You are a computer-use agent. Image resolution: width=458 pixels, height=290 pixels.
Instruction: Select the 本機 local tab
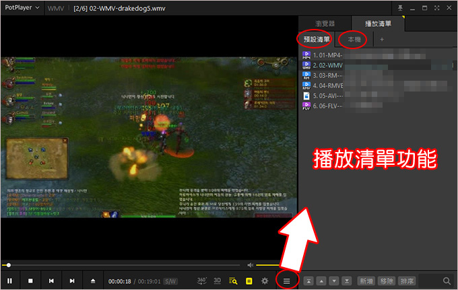[x=354, y=40]
